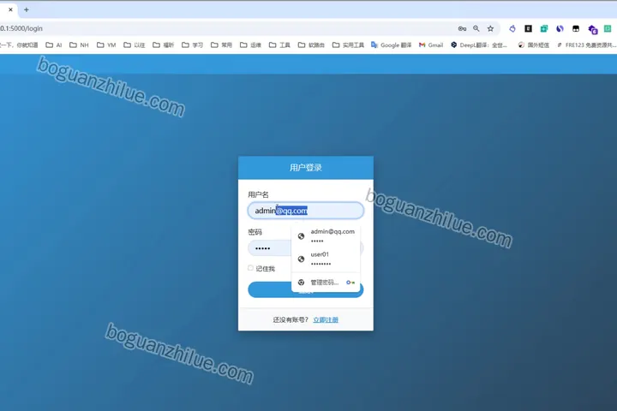Click the globe icon beside user01 suggestion

point(301,259)
